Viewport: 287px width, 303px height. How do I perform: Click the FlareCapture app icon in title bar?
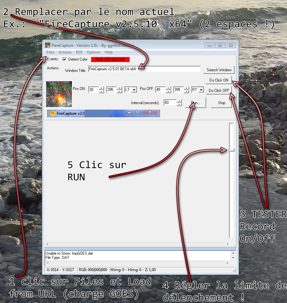48,45
